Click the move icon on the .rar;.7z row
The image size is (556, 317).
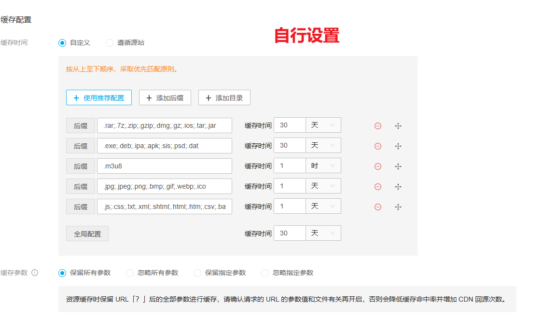(398, 126)
